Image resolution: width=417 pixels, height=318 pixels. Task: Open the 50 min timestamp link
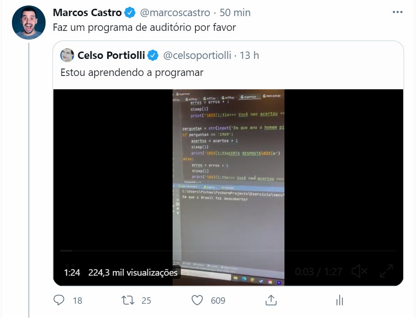coord(235,12)
